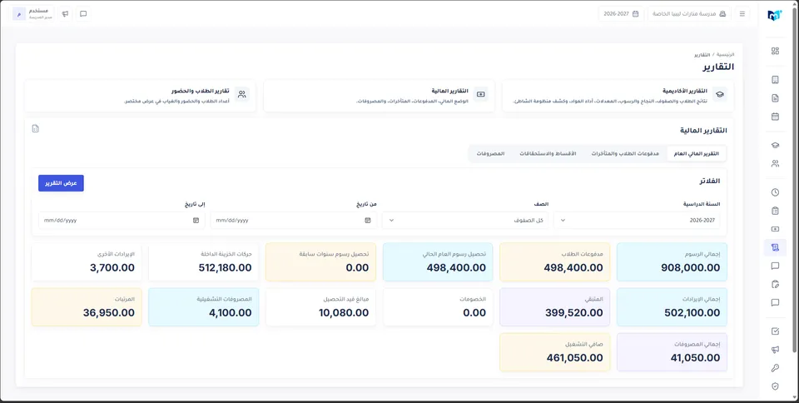Viewport: 799px width, 403px height.
Task: Click the إجمالي الإيرادات 502,100.00 card
Action: click(x=672, y=307)
